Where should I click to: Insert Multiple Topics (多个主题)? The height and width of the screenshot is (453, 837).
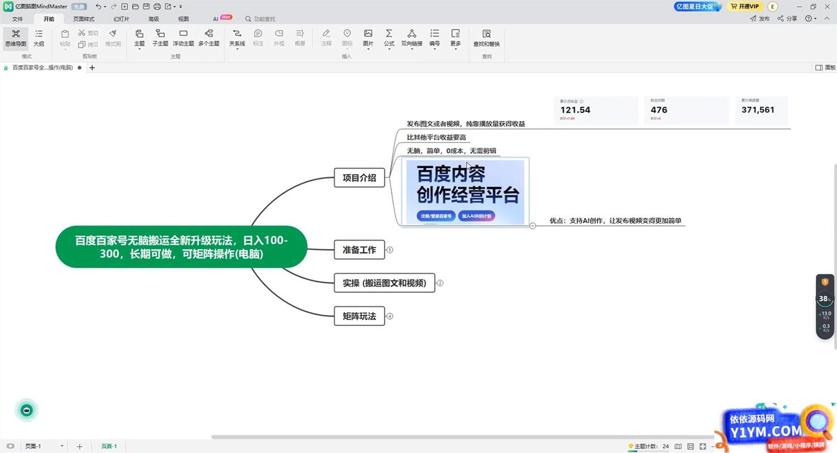point(209,37)
